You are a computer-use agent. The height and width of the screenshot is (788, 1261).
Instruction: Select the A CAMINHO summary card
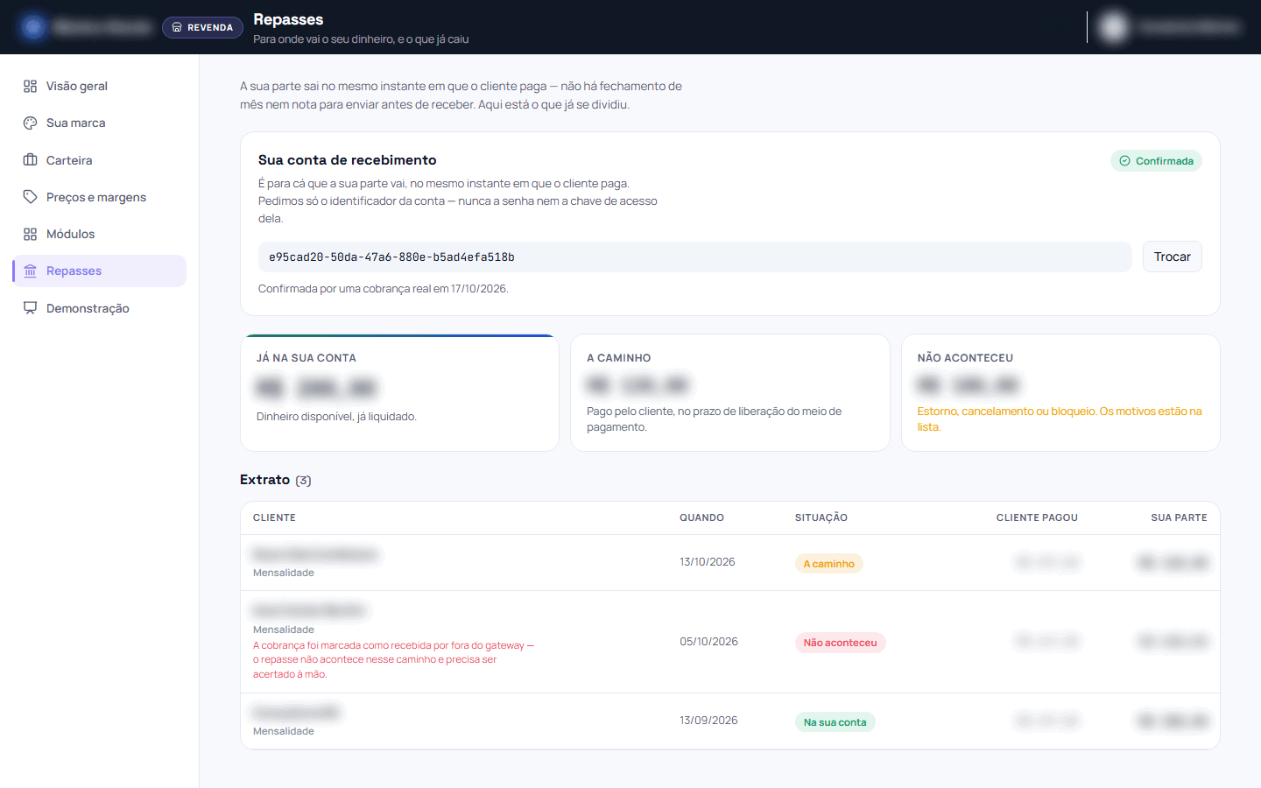tap(729, 392)
